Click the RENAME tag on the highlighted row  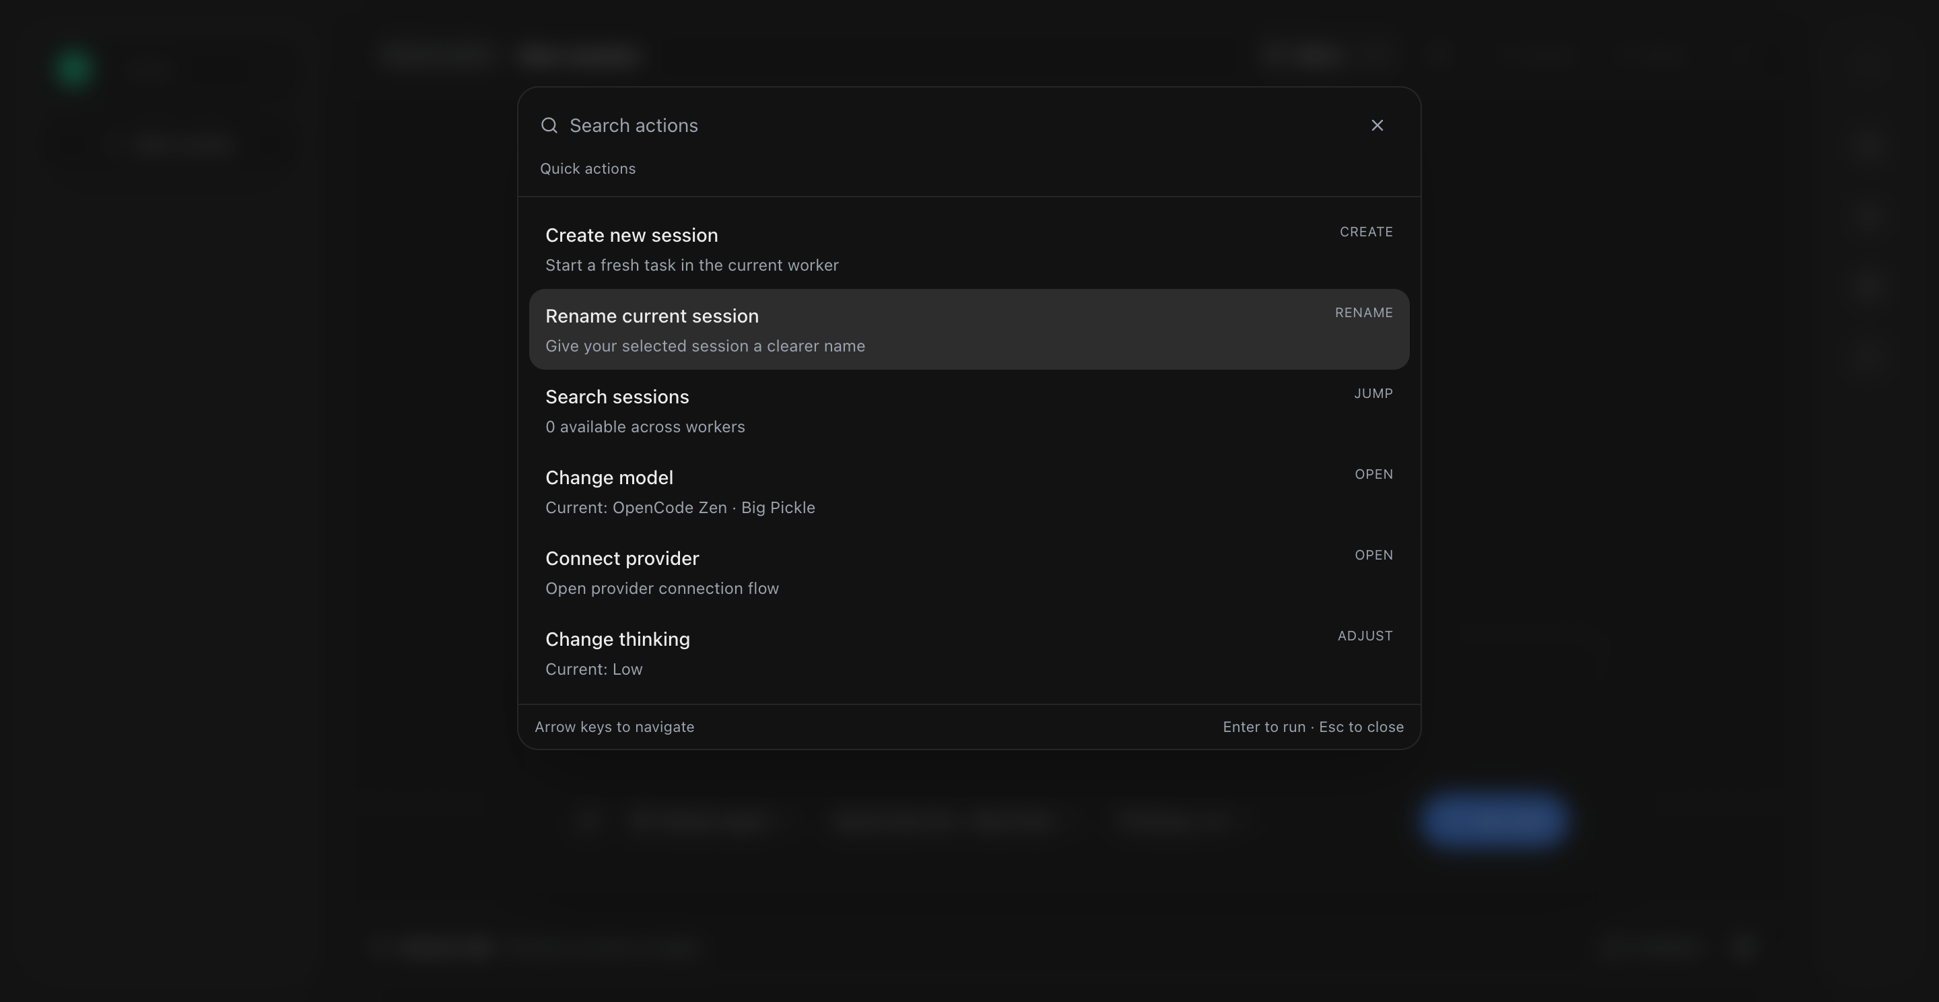point(1363,312)
